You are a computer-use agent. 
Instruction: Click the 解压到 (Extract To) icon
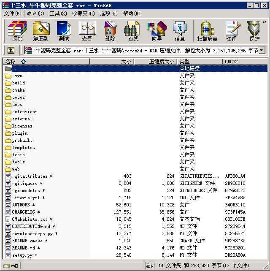click(40, 31)
